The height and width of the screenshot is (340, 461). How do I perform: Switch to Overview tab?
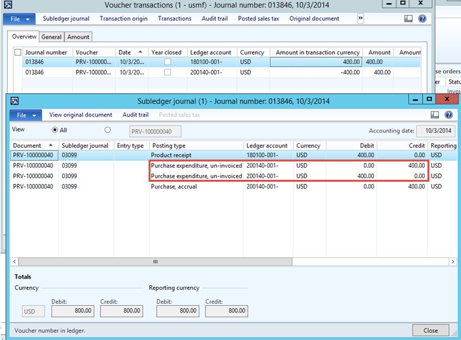[x=24, y=37]
